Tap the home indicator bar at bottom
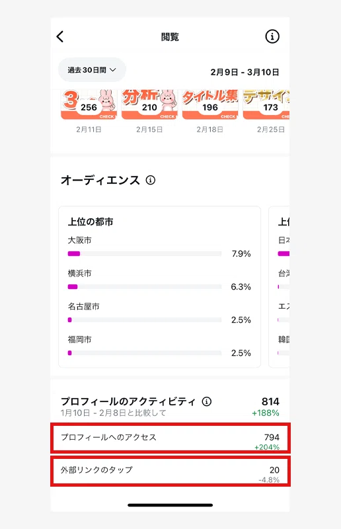 (x=170, y=505)
